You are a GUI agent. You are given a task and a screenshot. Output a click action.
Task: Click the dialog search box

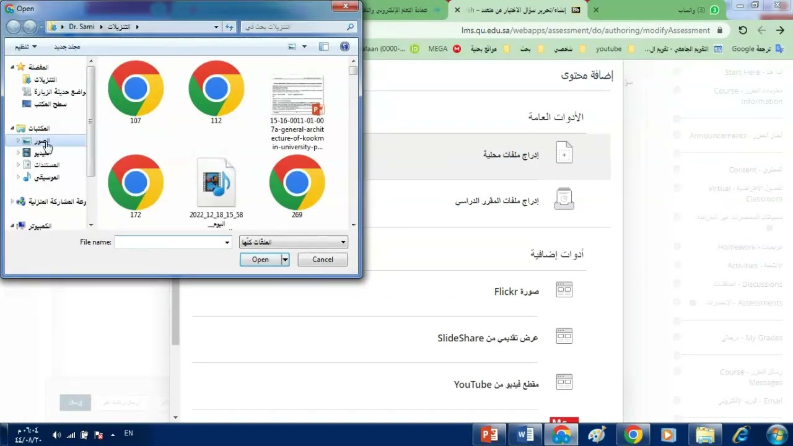[300, 27]
